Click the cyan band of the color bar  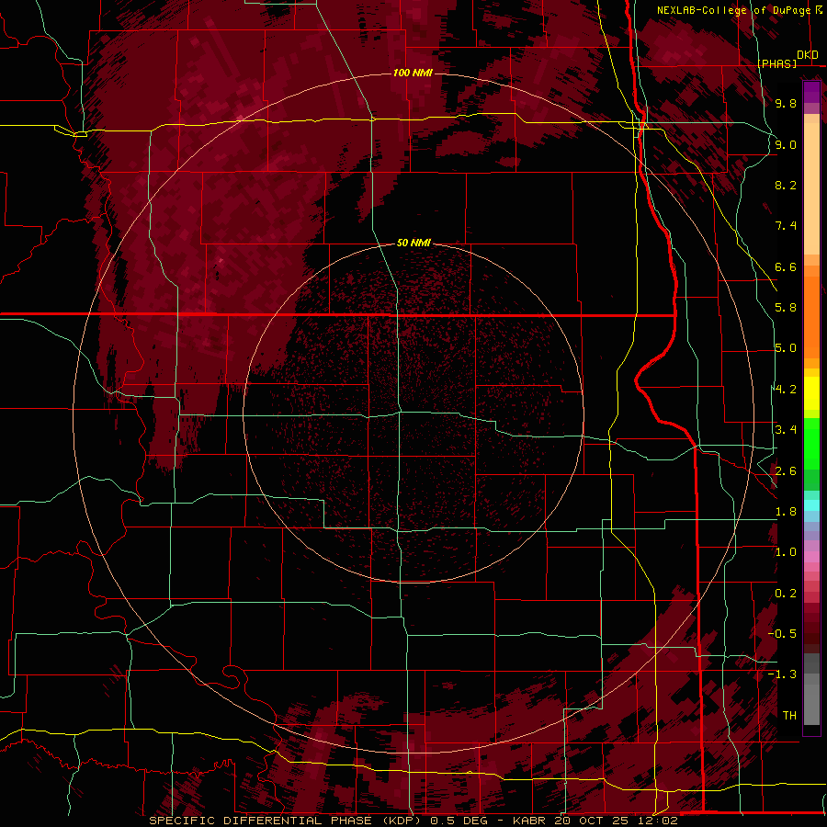[811, 505]
